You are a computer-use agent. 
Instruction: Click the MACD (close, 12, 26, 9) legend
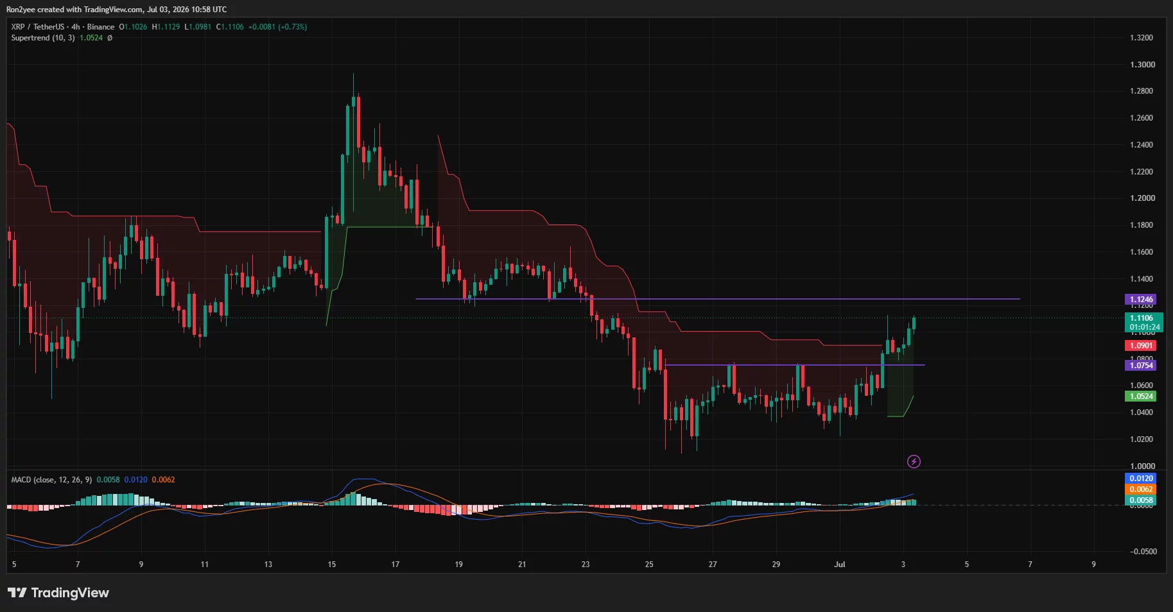coord(51,480)
